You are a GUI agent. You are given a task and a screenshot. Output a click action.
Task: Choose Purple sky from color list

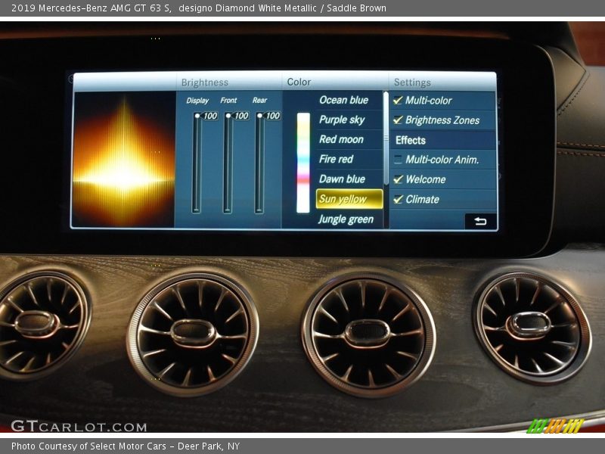(342, 120)
